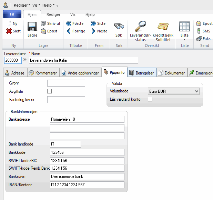Open Søk with the binoculars icon
213x200 pixels.
[119, 27]
